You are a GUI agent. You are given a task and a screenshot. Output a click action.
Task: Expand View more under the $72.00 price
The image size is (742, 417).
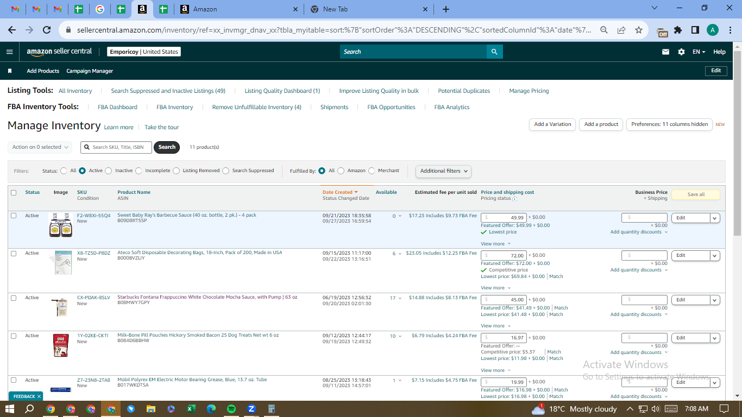pos(495,288)
